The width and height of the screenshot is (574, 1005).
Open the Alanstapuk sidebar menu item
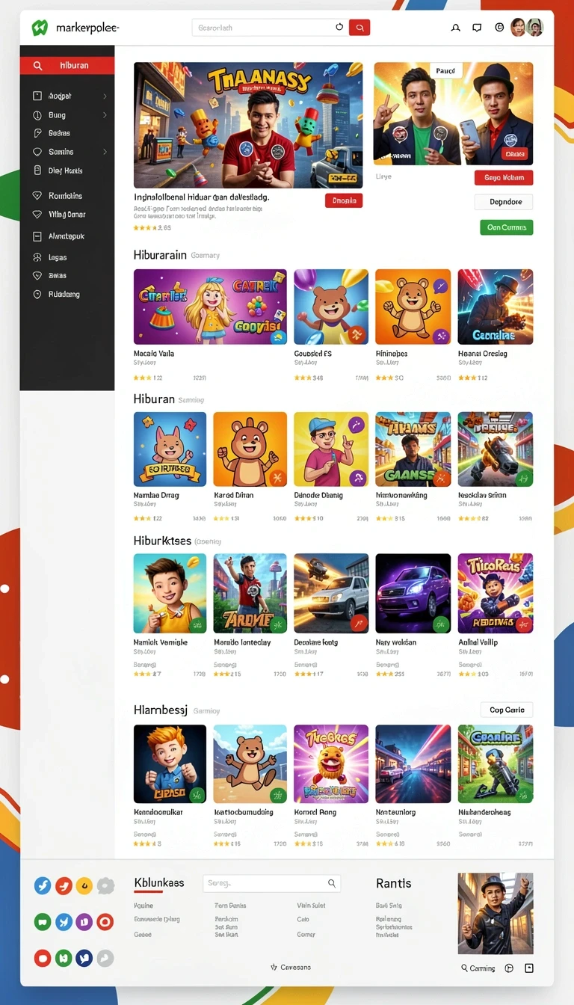pos(67,236)
